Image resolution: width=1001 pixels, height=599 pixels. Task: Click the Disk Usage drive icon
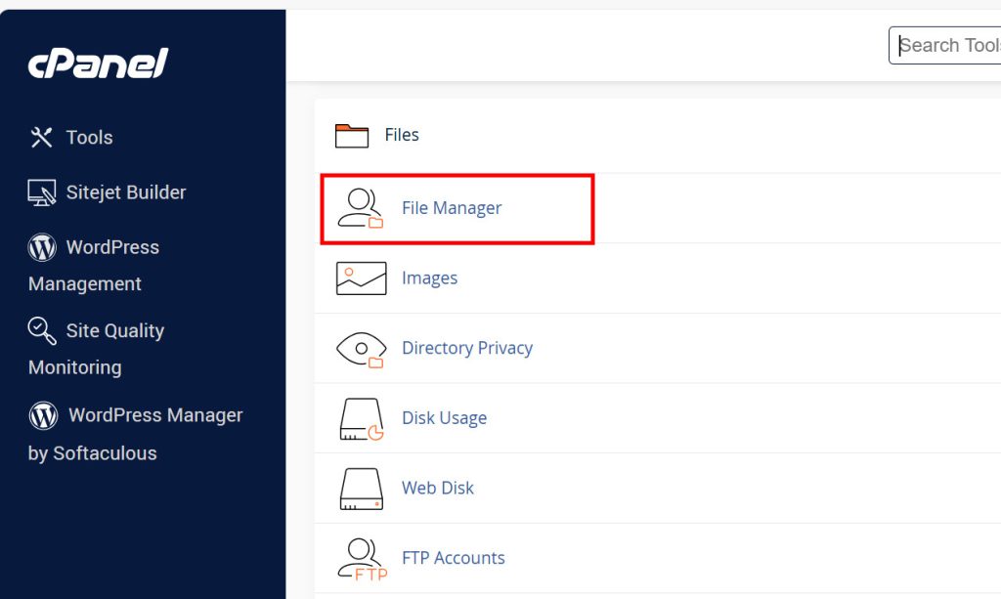coord(362,419)
